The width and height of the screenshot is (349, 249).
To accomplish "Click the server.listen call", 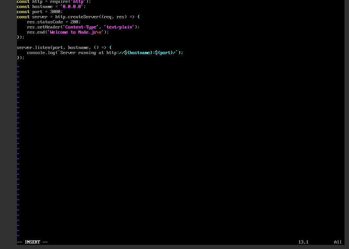I will pos(33,47).
